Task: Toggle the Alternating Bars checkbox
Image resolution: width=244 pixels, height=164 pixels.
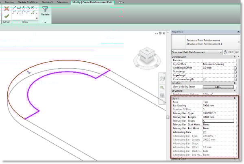Action: click(205, 132)
